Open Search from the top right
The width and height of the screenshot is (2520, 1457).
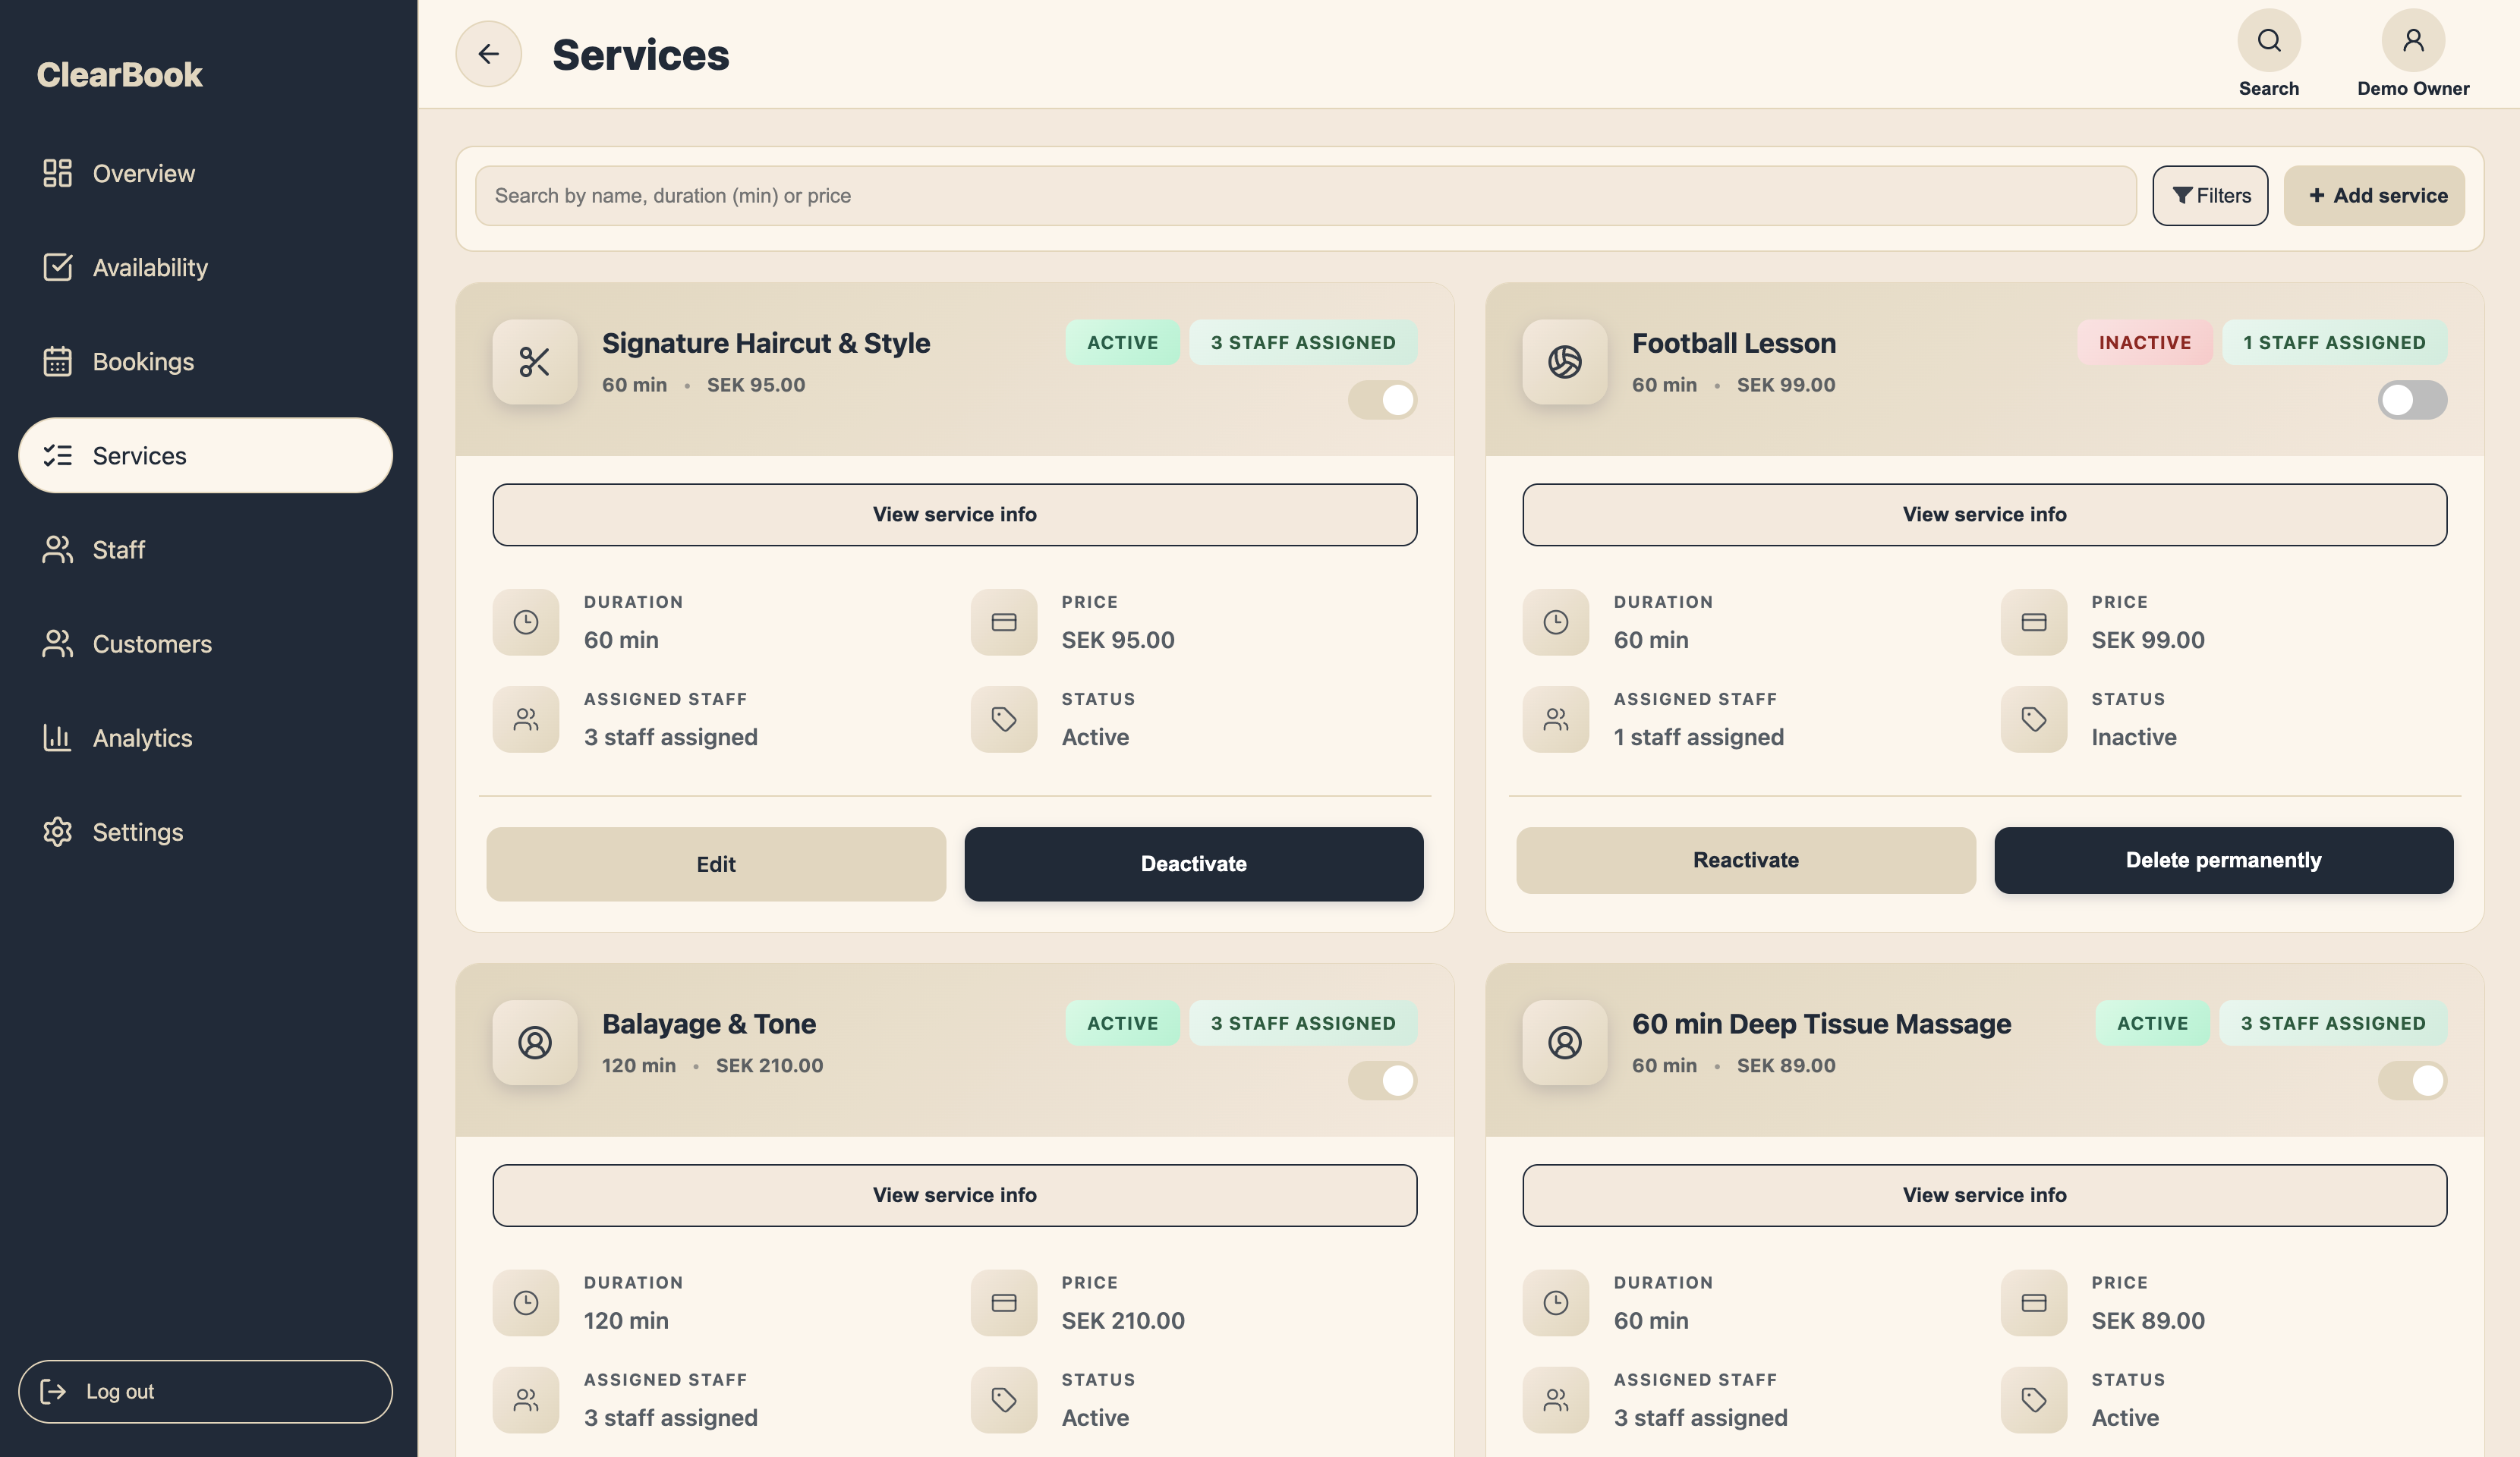click(x=2268, y=40)
